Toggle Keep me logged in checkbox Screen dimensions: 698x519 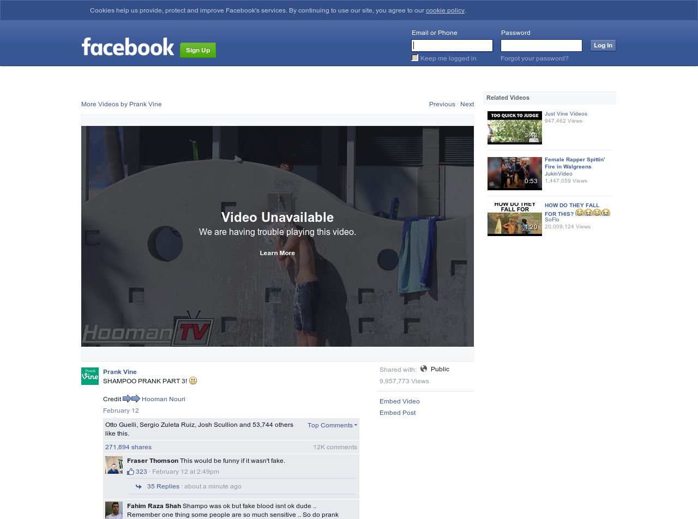pos(415,58)
